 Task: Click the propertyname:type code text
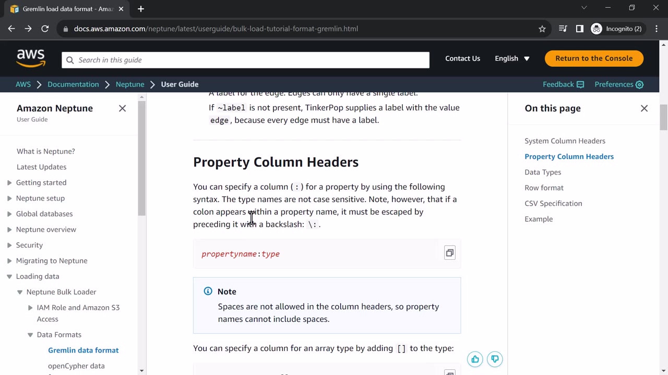pos(241,254)
